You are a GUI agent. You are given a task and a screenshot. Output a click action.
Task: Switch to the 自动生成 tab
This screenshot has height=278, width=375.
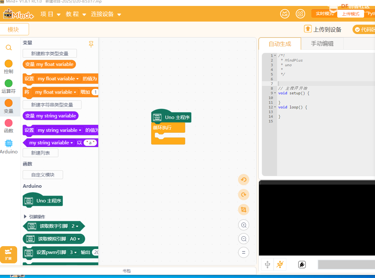[x=280, y=44]
